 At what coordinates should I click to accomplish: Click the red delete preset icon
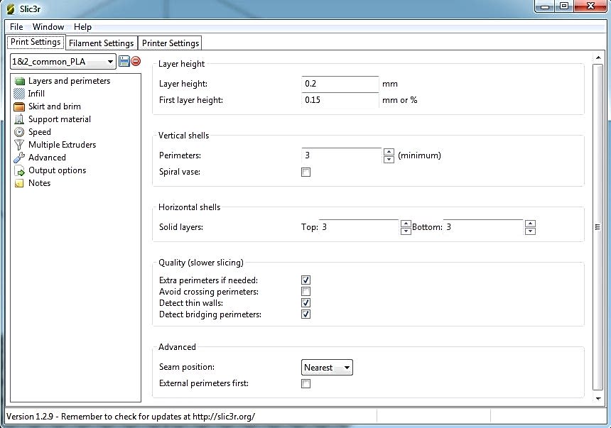point(136,62)
